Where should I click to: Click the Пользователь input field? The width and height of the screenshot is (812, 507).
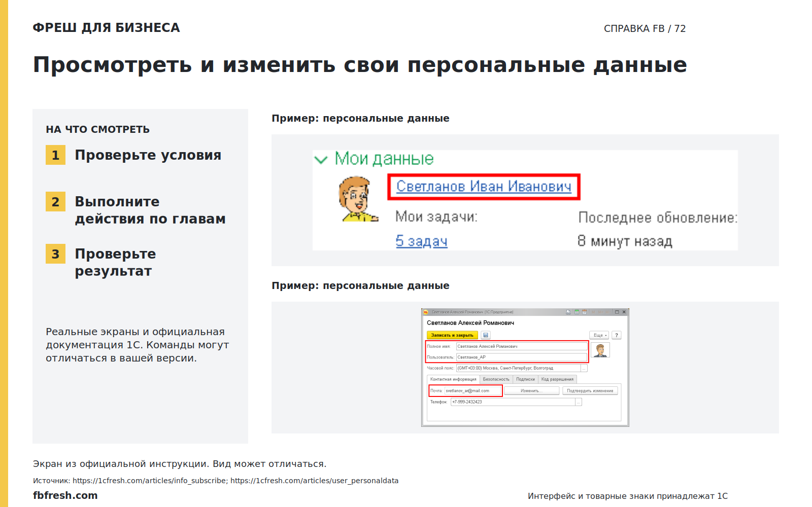pos(522,357)
